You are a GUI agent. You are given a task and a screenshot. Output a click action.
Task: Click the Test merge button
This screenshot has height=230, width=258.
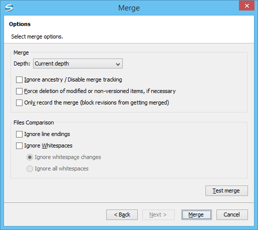pos(226,190)
